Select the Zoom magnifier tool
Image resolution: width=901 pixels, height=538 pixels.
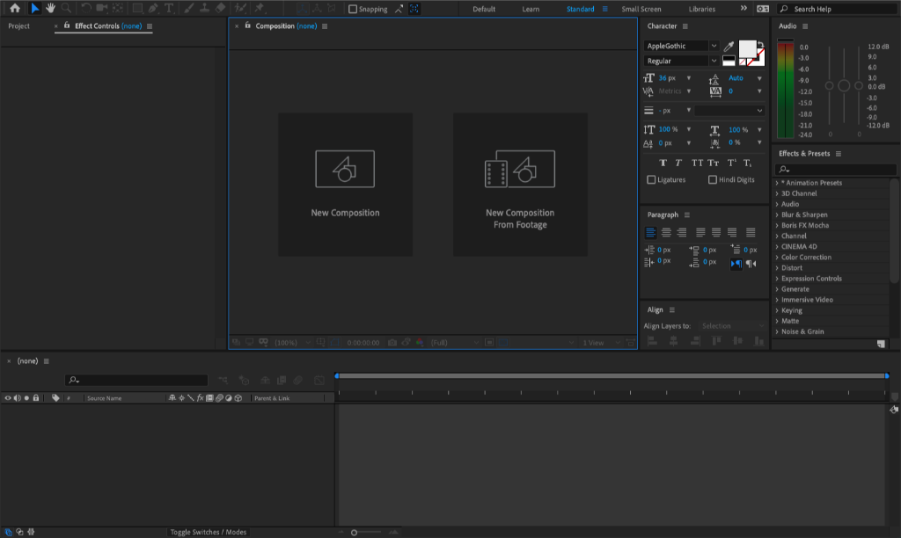[x=67, y=8]
